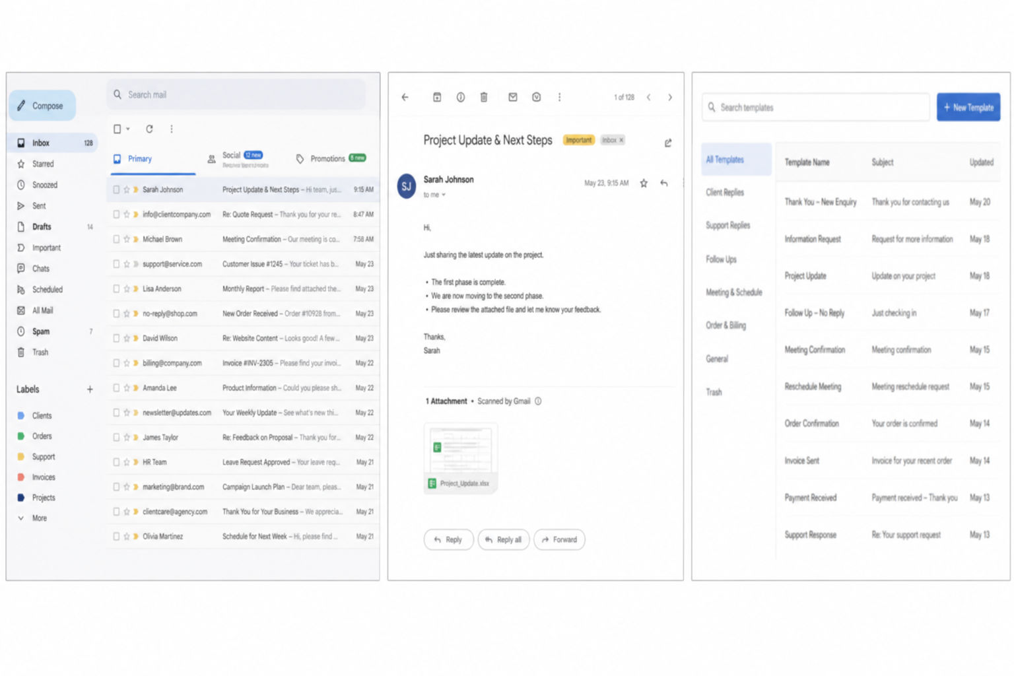The width and height of the screenshot is (1014, 676).
Task: Click in the Search templates field
Action: 816,108
